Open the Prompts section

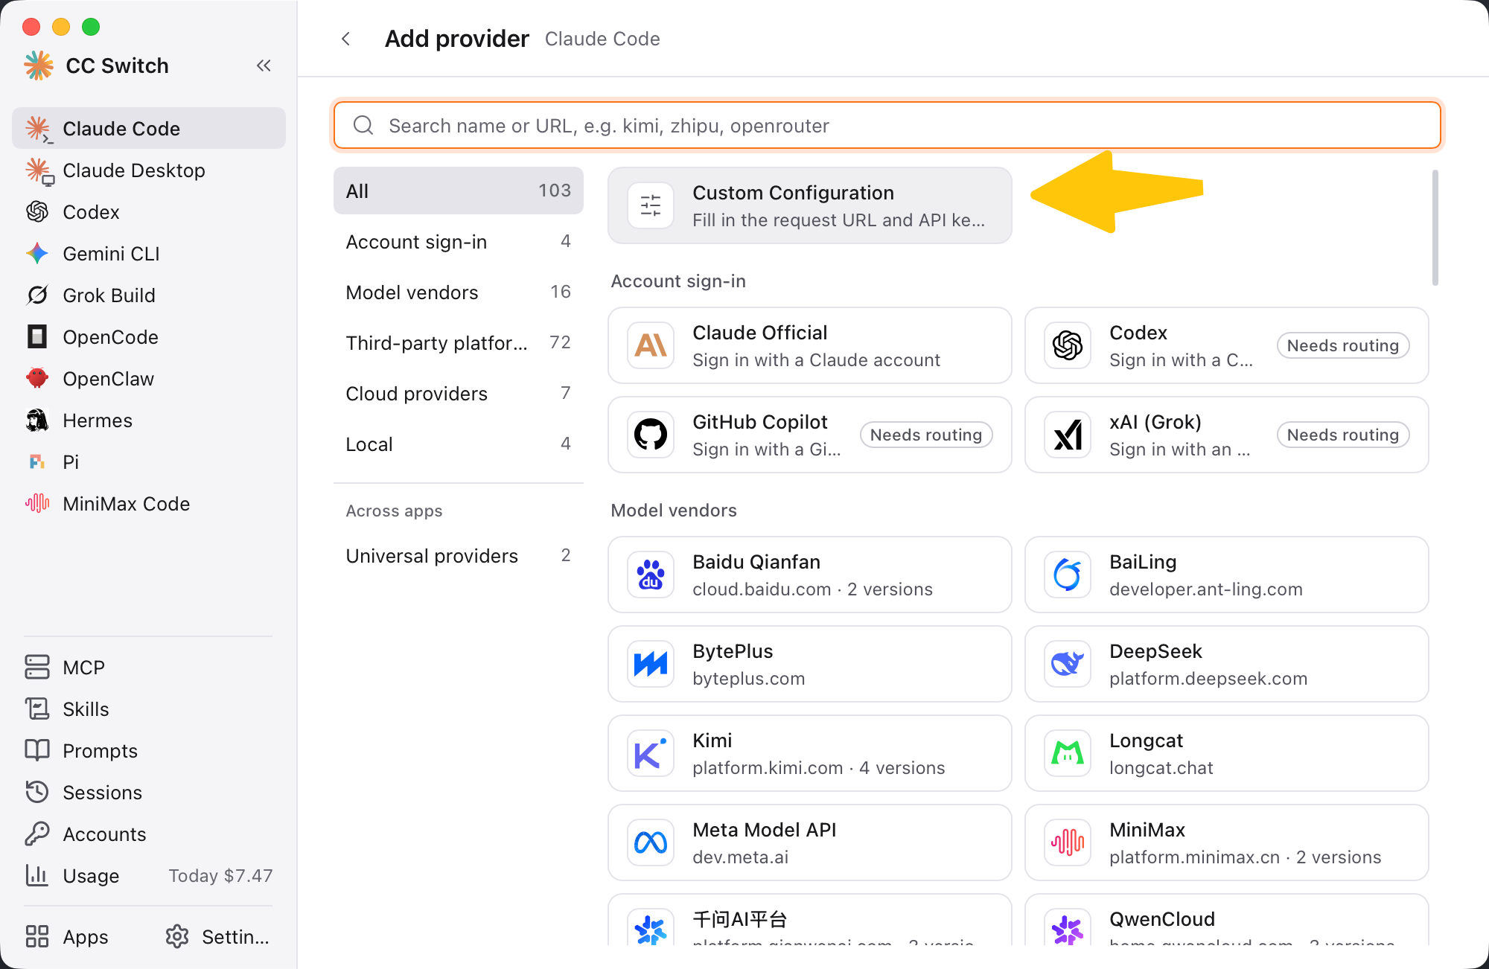click(x=149, y=751)
